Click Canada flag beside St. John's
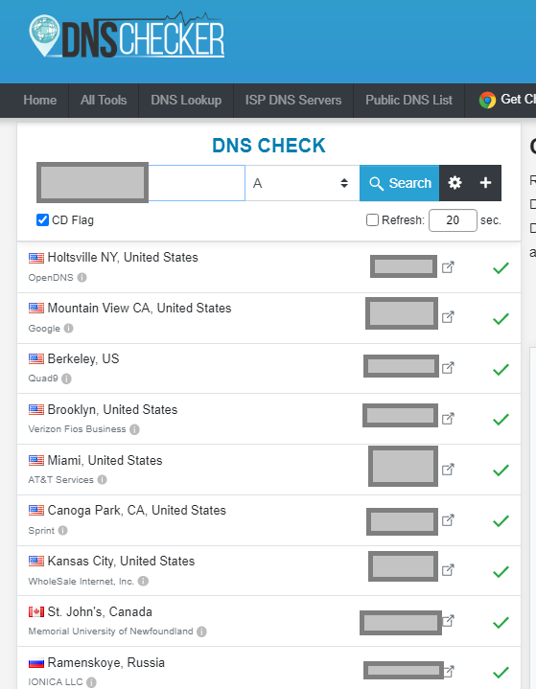This screenshot has width=536, height=689. [36, 611]
